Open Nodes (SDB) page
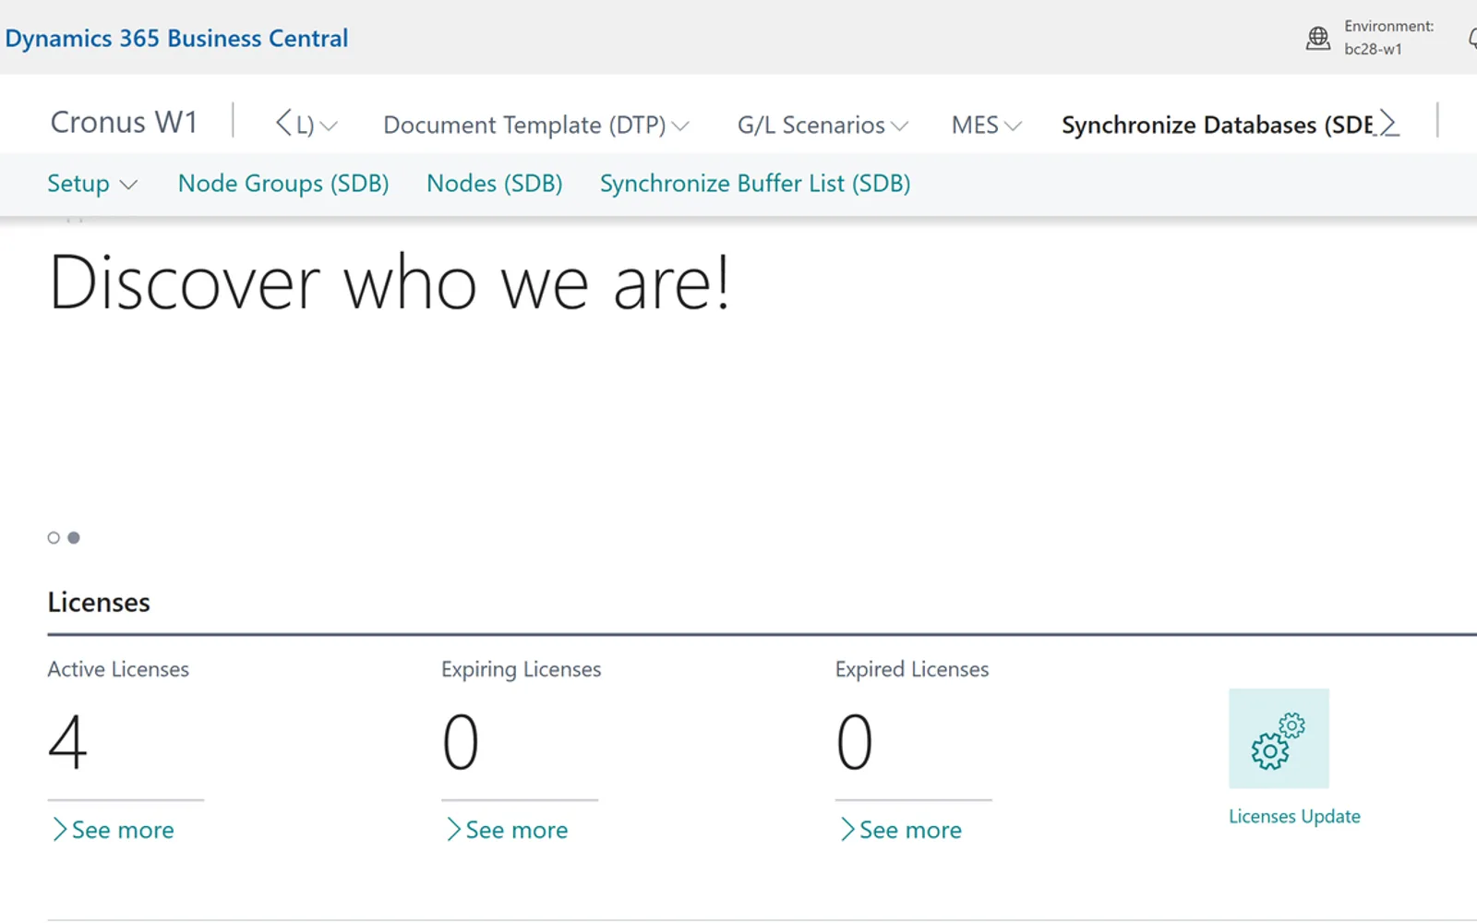Image resolution: width=1477 pixels, height=923 pixels. 495,184
